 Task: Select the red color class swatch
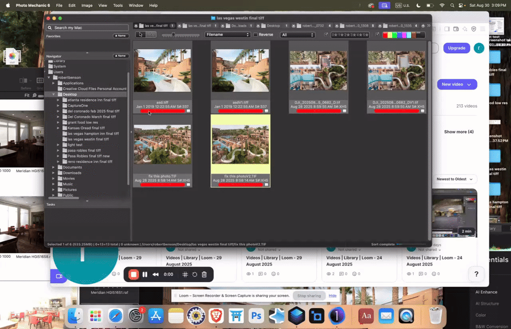[385, 34]
